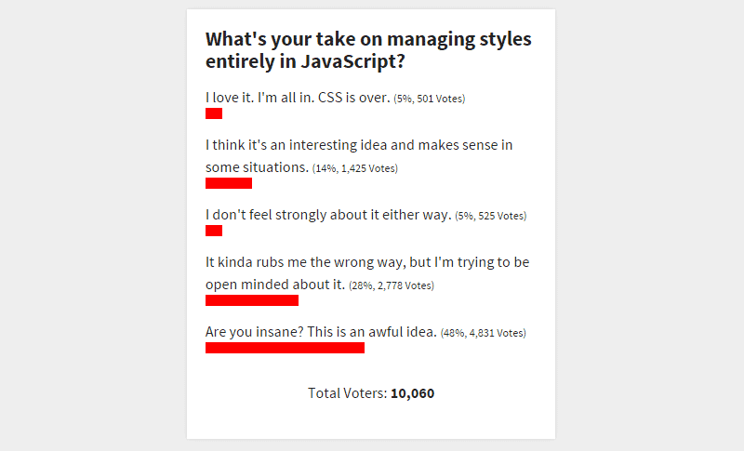Click the red bar for the 28% result

click(252, 300)
